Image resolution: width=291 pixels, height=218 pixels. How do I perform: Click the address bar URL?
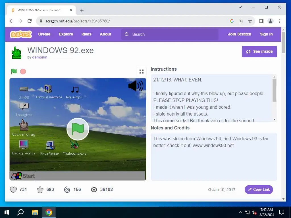(78, 21)
